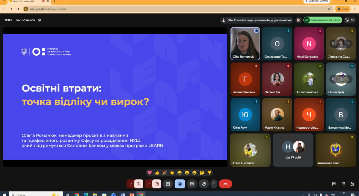Open host controls lock icon
This screenshot has height=196, width=359.
pyautogui.click(x=352, y=184)
